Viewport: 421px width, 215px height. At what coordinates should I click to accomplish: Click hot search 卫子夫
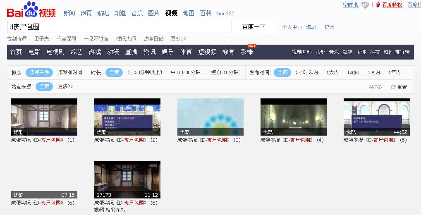[42, 38]
